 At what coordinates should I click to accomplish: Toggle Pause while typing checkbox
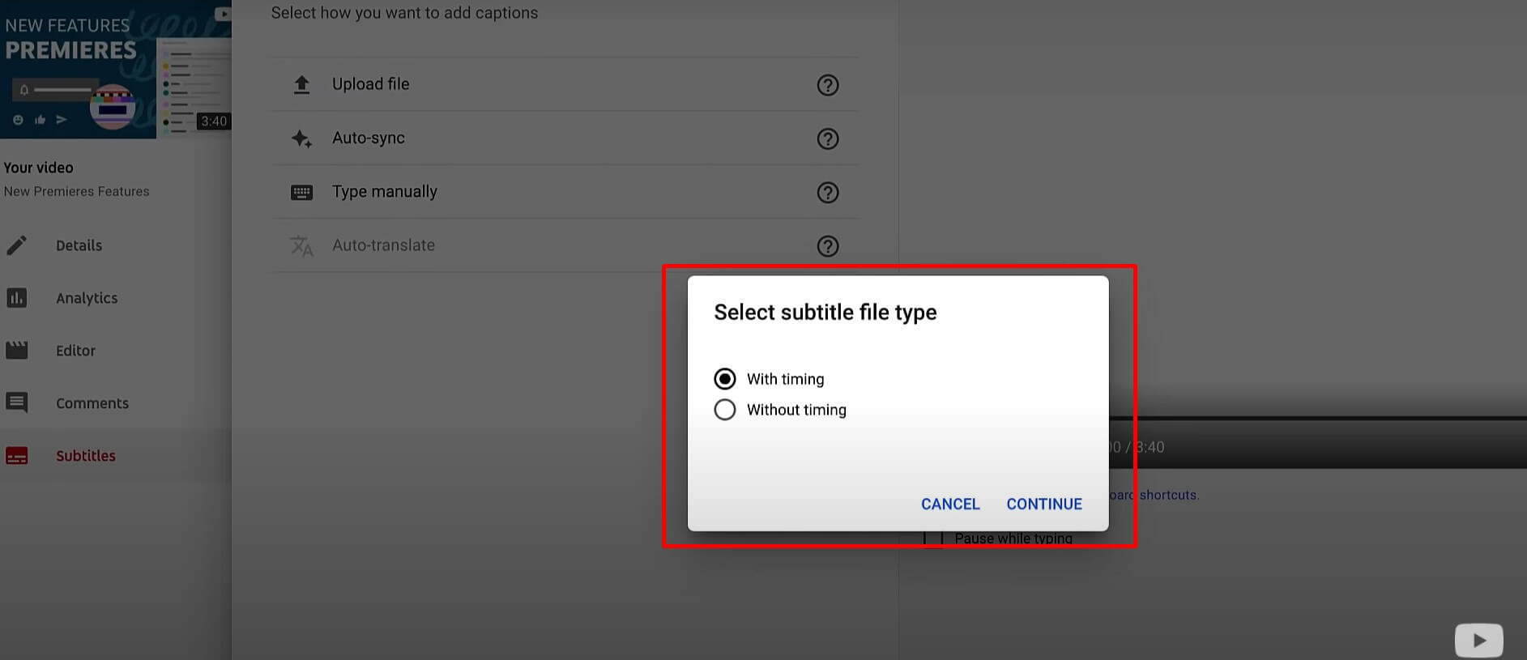coord(933,539)
